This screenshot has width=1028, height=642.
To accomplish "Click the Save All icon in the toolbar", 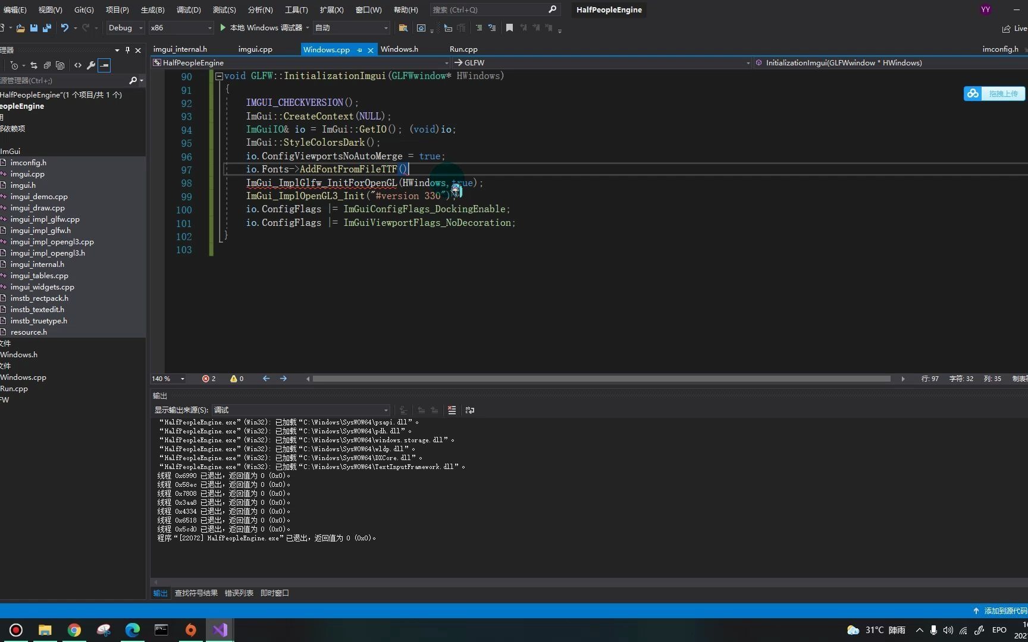I will click(x=47, y=27).
